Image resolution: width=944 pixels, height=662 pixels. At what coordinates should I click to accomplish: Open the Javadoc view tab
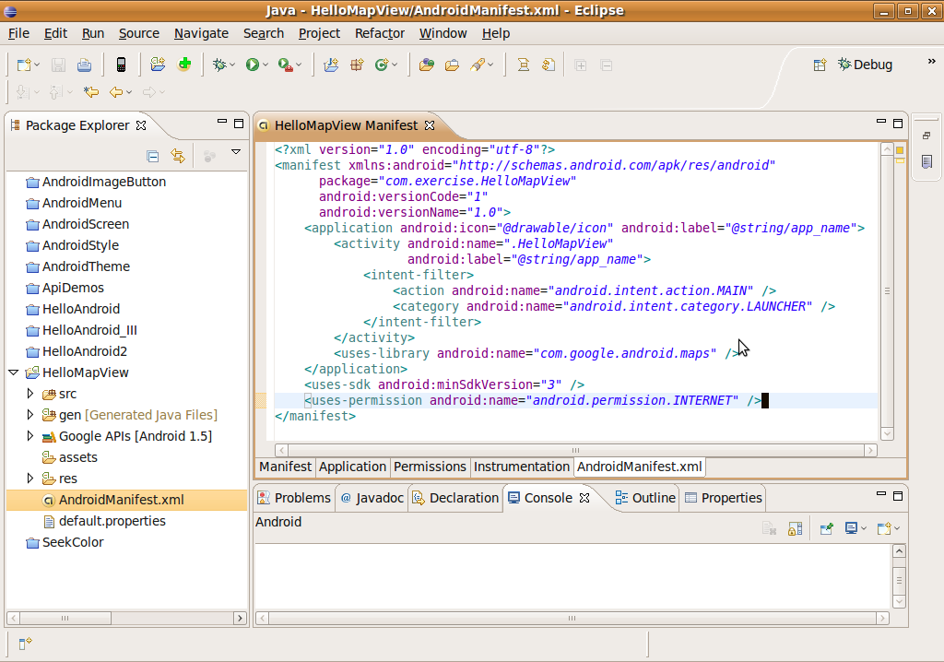pos(372,498)
